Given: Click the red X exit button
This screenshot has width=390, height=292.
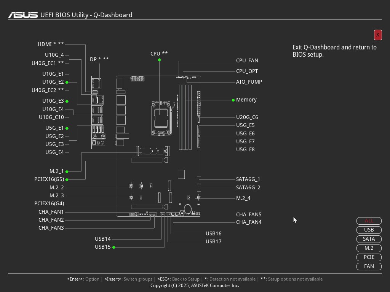Looking at the screenshot, I should point(377,35).
